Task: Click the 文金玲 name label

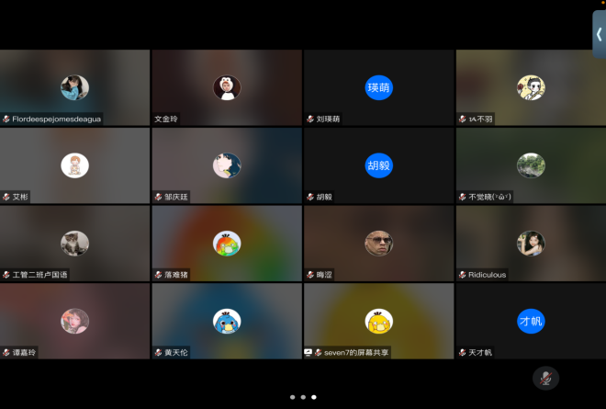Action: click(x=167, y=119)
